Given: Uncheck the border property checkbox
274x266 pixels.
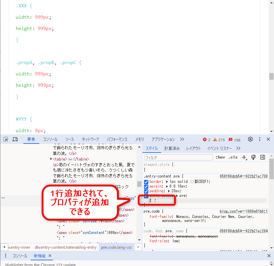Looking at the screenshot, I should click(146, 182).
